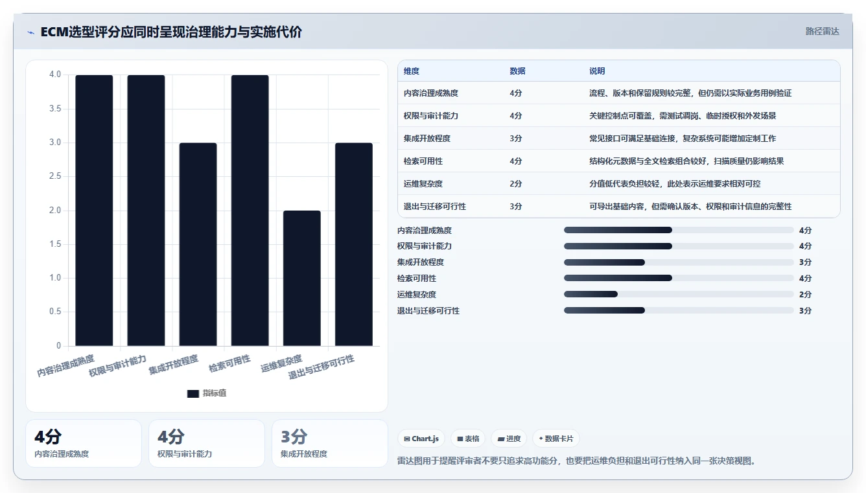Click the footnote starting with 雷达图用于提醒评审者
The image size is (866, 493).
576,461
